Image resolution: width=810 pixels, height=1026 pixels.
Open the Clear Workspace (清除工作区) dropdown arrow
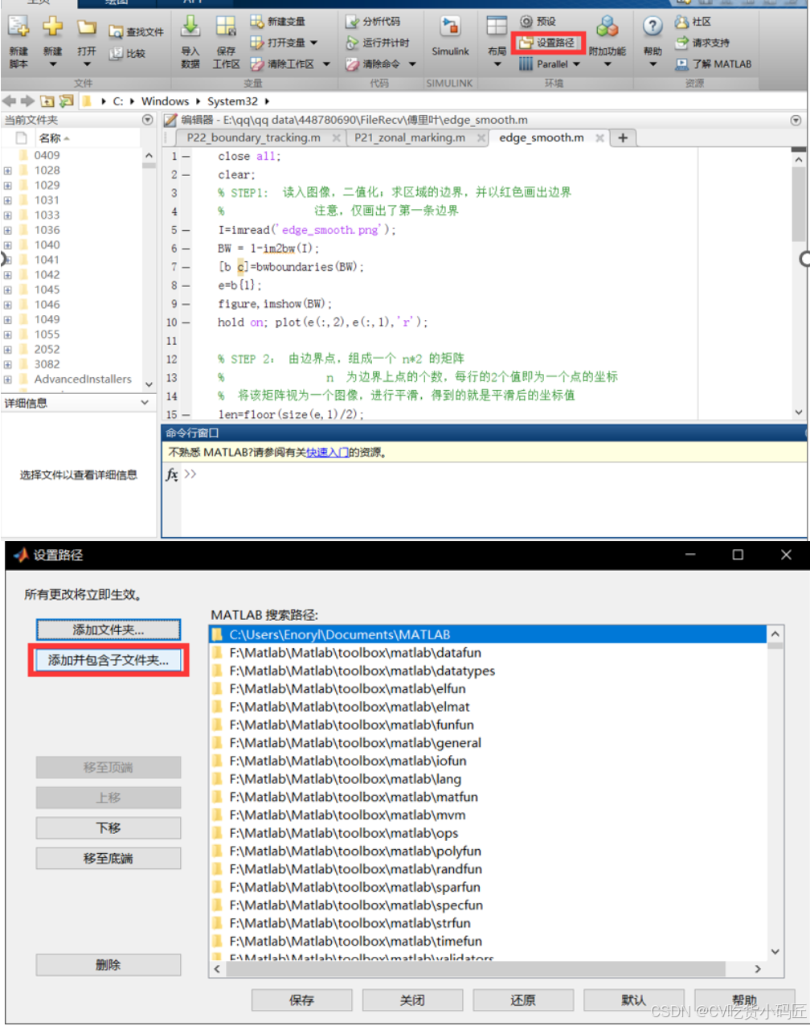pyautogui.click(x=326, y=64)
